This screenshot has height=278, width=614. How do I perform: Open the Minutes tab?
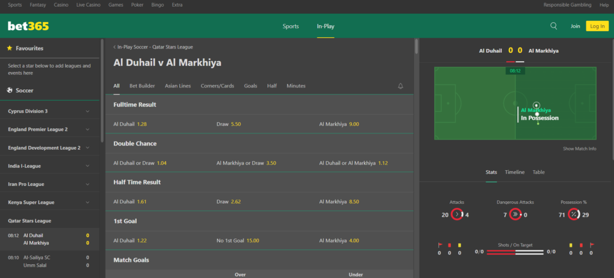pyautogui.click(x=296, y=86)
